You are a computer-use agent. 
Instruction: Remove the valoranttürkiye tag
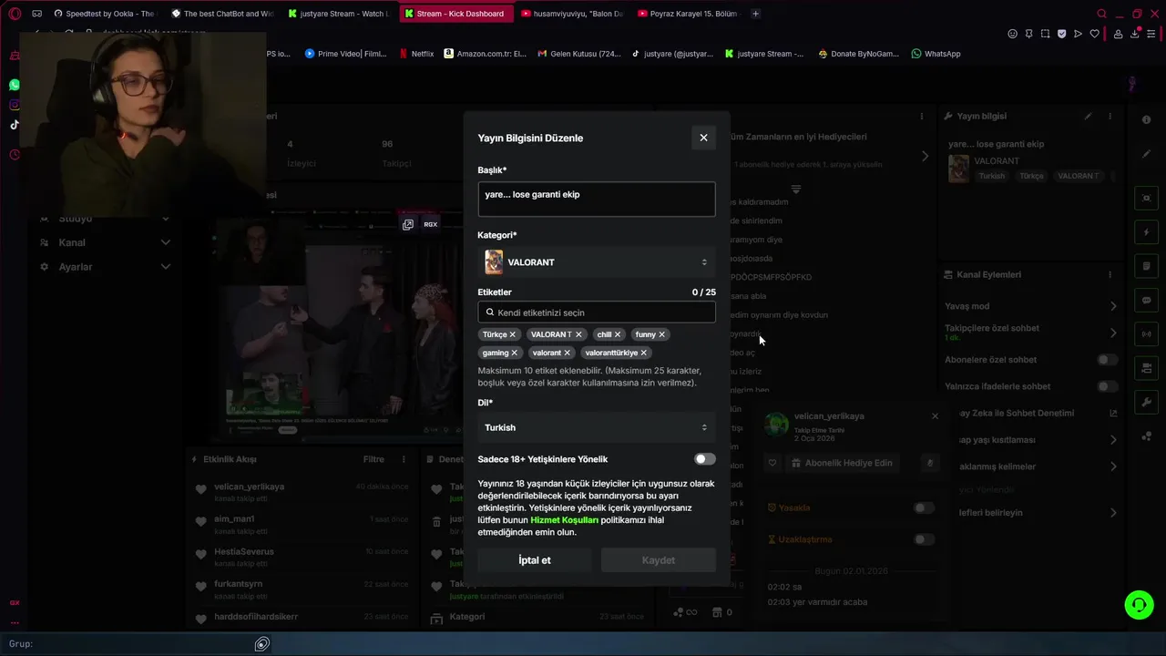coord(644,353)
